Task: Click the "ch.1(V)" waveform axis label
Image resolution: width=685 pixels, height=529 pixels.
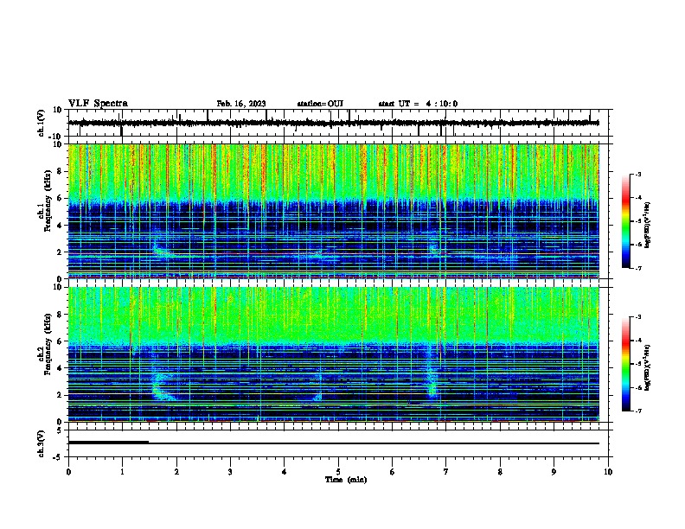Action: point(42,123)
